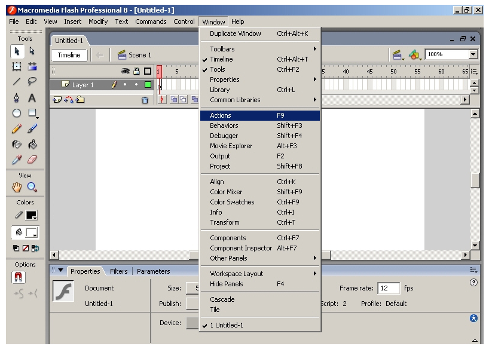Click the Edit Symbols icon
This screenshot has height=349, width=489.
pyautogui.click(x=415, y=56)
